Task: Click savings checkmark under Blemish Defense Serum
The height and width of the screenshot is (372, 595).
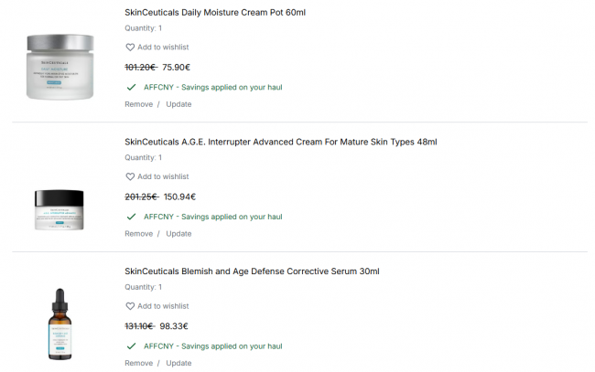Action: pyautogui.click(x=131, y=346)
